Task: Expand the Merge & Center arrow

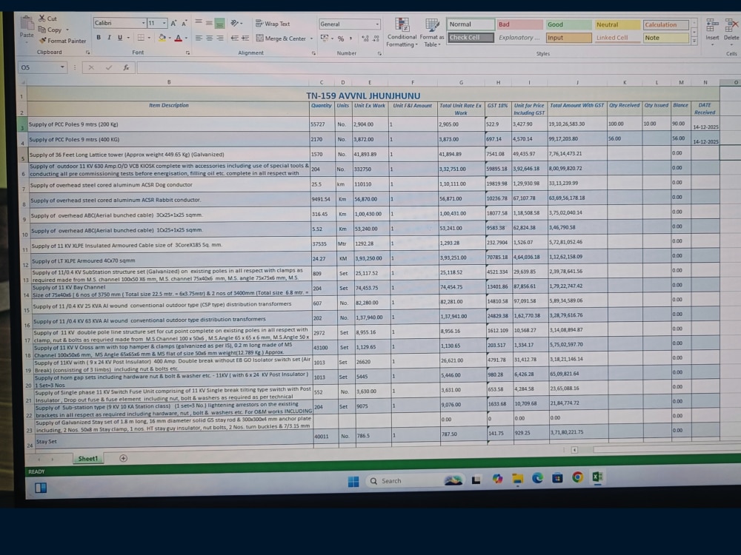Action: 311,38
